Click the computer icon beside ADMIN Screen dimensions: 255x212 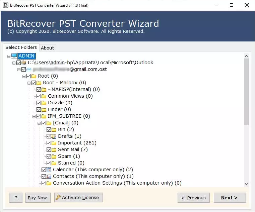(14, 56)
